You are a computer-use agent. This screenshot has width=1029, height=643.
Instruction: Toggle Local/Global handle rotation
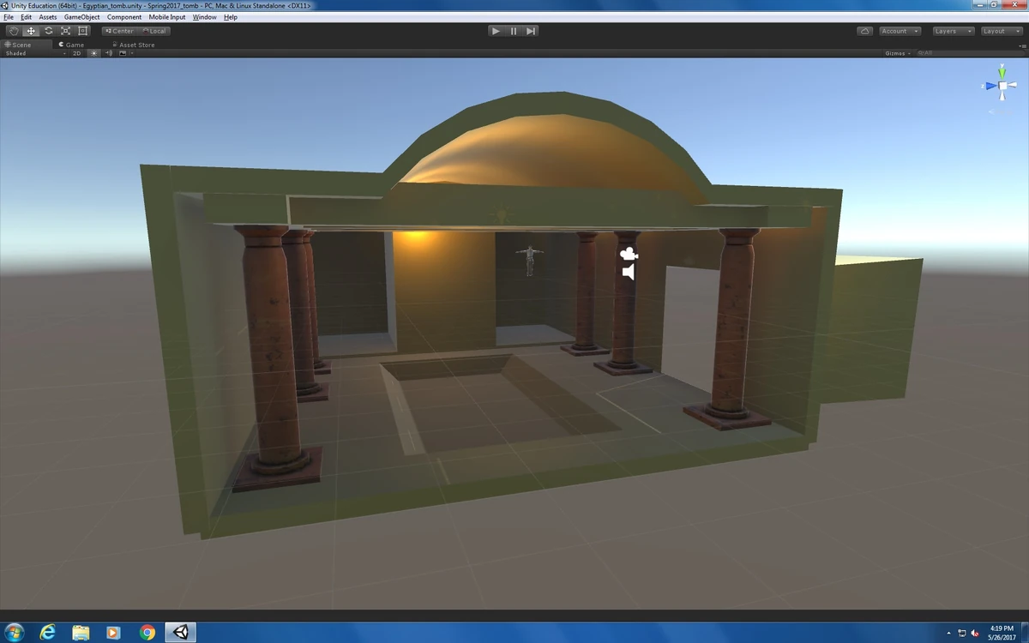(x=154, y=31)
